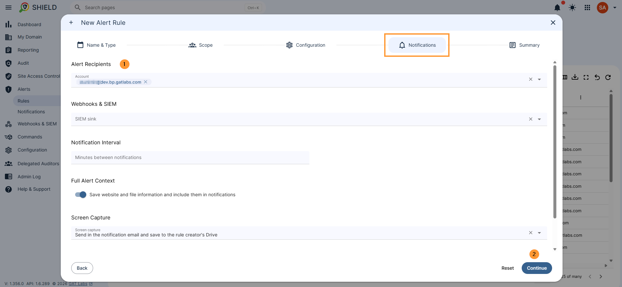This screenshot has height=287, width=622.
Task: Click the SIEM sink field
Action: pos(309,119)
